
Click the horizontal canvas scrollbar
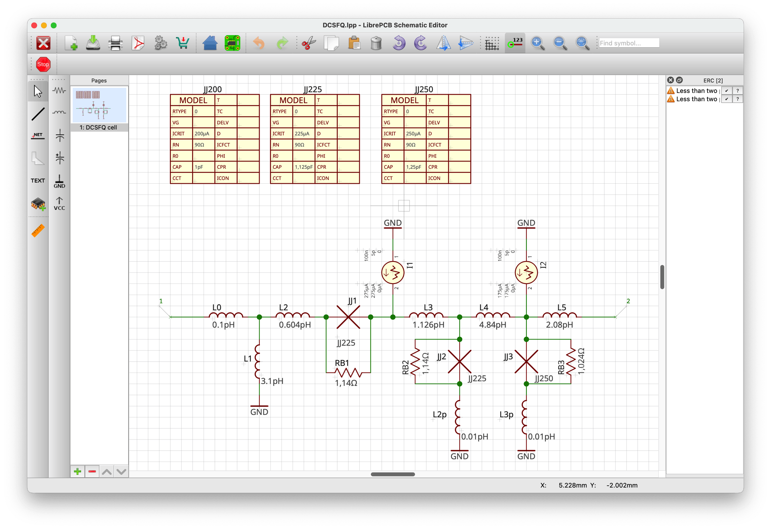coord(393,474)
